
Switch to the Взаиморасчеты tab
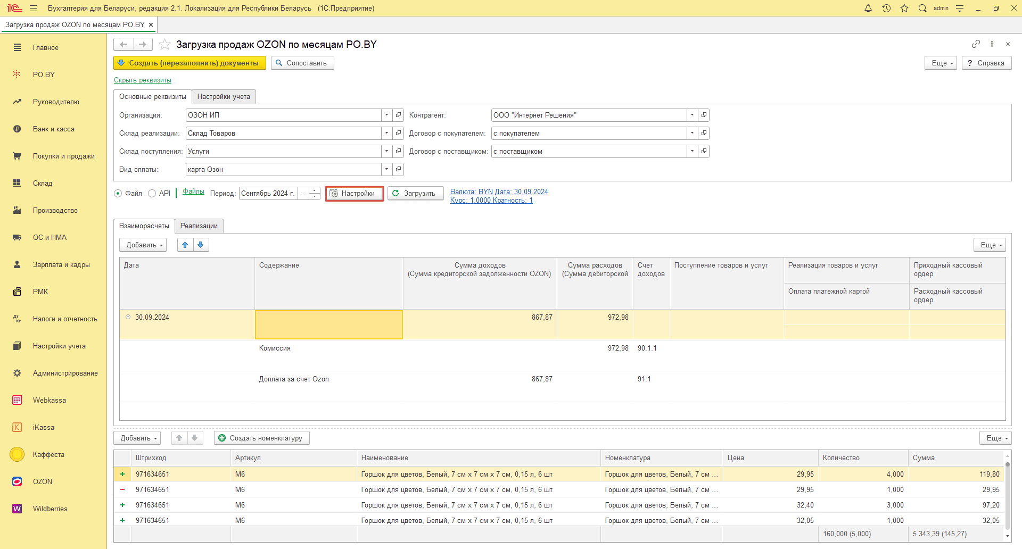(x=144, y=226)
